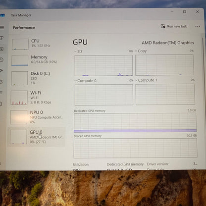Viewport: 206px width, 206px height.
Task: Go to the Processes page icon
Action: click(1, 38)
